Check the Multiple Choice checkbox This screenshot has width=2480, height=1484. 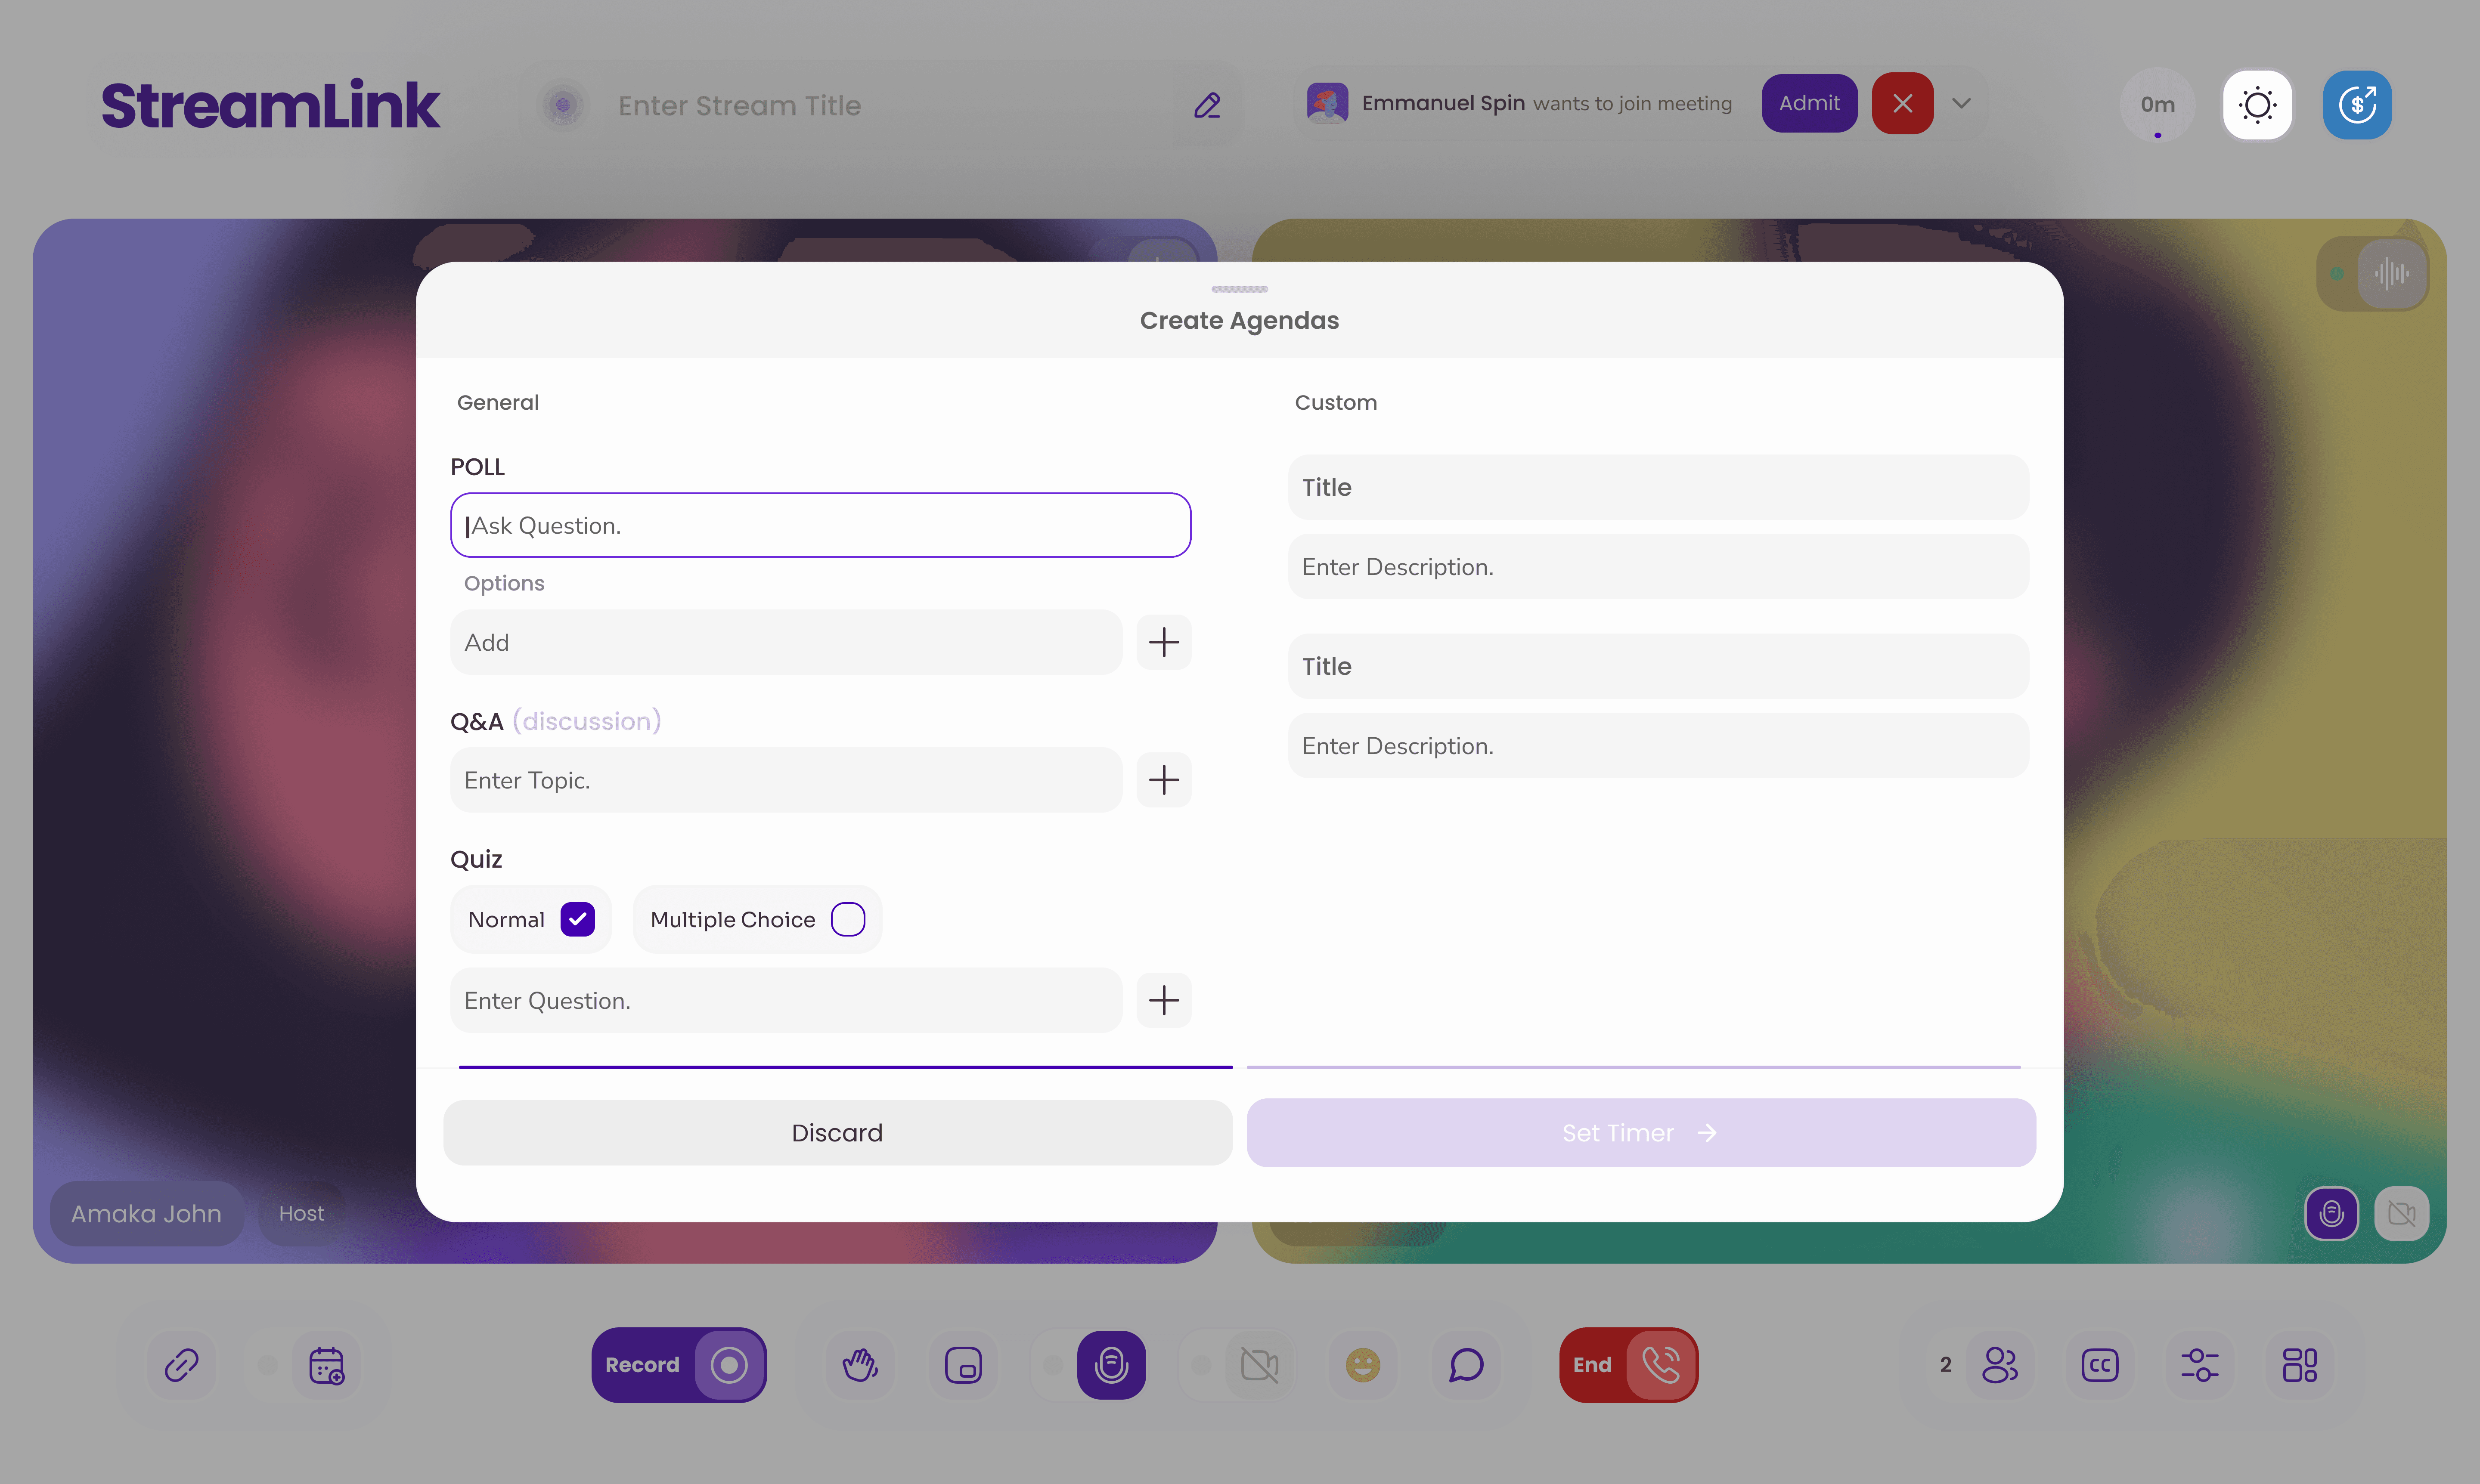847,919
